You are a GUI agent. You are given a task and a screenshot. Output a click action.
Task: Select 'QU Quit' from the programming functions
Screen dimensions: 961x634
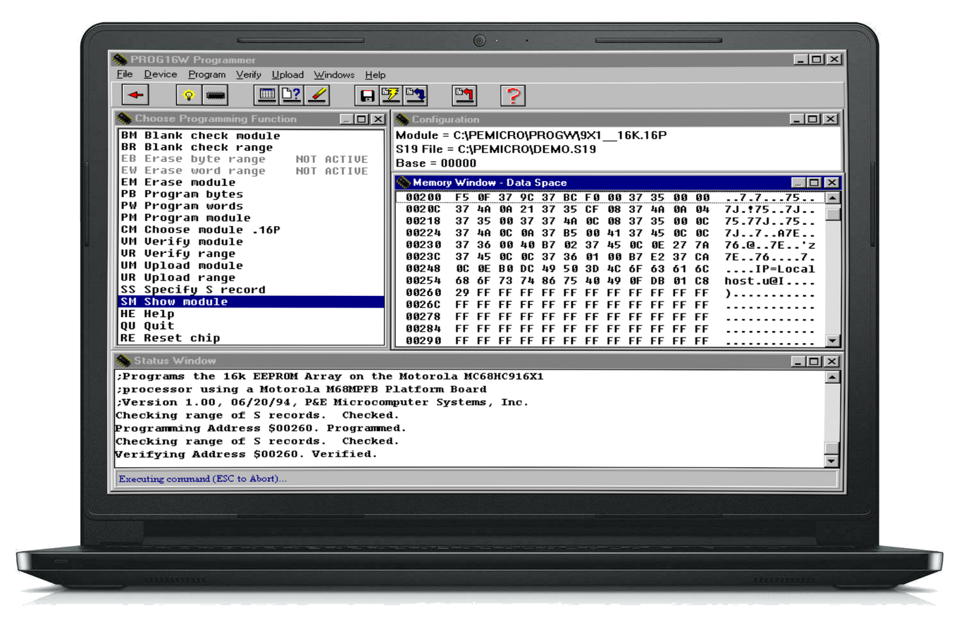pos(156,325)
